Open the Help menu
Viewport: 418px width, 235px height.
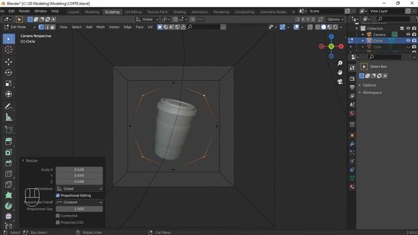point(55,11)
